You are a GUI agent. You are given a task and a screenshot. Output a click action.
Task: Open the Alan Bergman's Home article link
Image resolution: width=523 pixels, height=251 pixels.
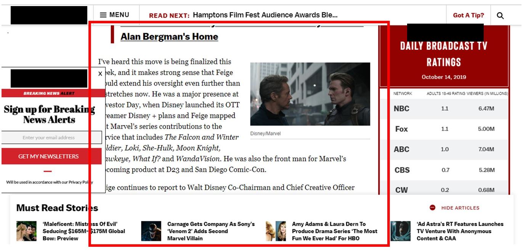(x=169, y=37)
